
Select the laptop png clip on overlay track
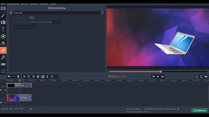[x=19, y=85]
